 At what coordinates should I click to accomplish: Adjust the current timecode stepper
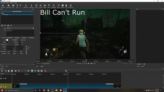pyautogui.click(x=43, y=64)
